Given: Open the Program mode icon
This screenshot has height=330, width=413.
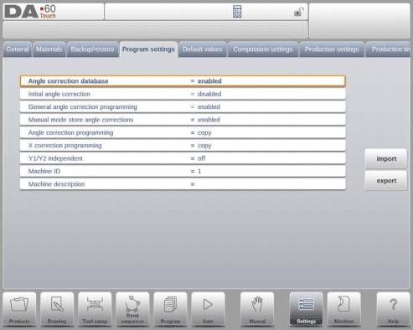Looking at the screenshot, I should pos(170,309).
